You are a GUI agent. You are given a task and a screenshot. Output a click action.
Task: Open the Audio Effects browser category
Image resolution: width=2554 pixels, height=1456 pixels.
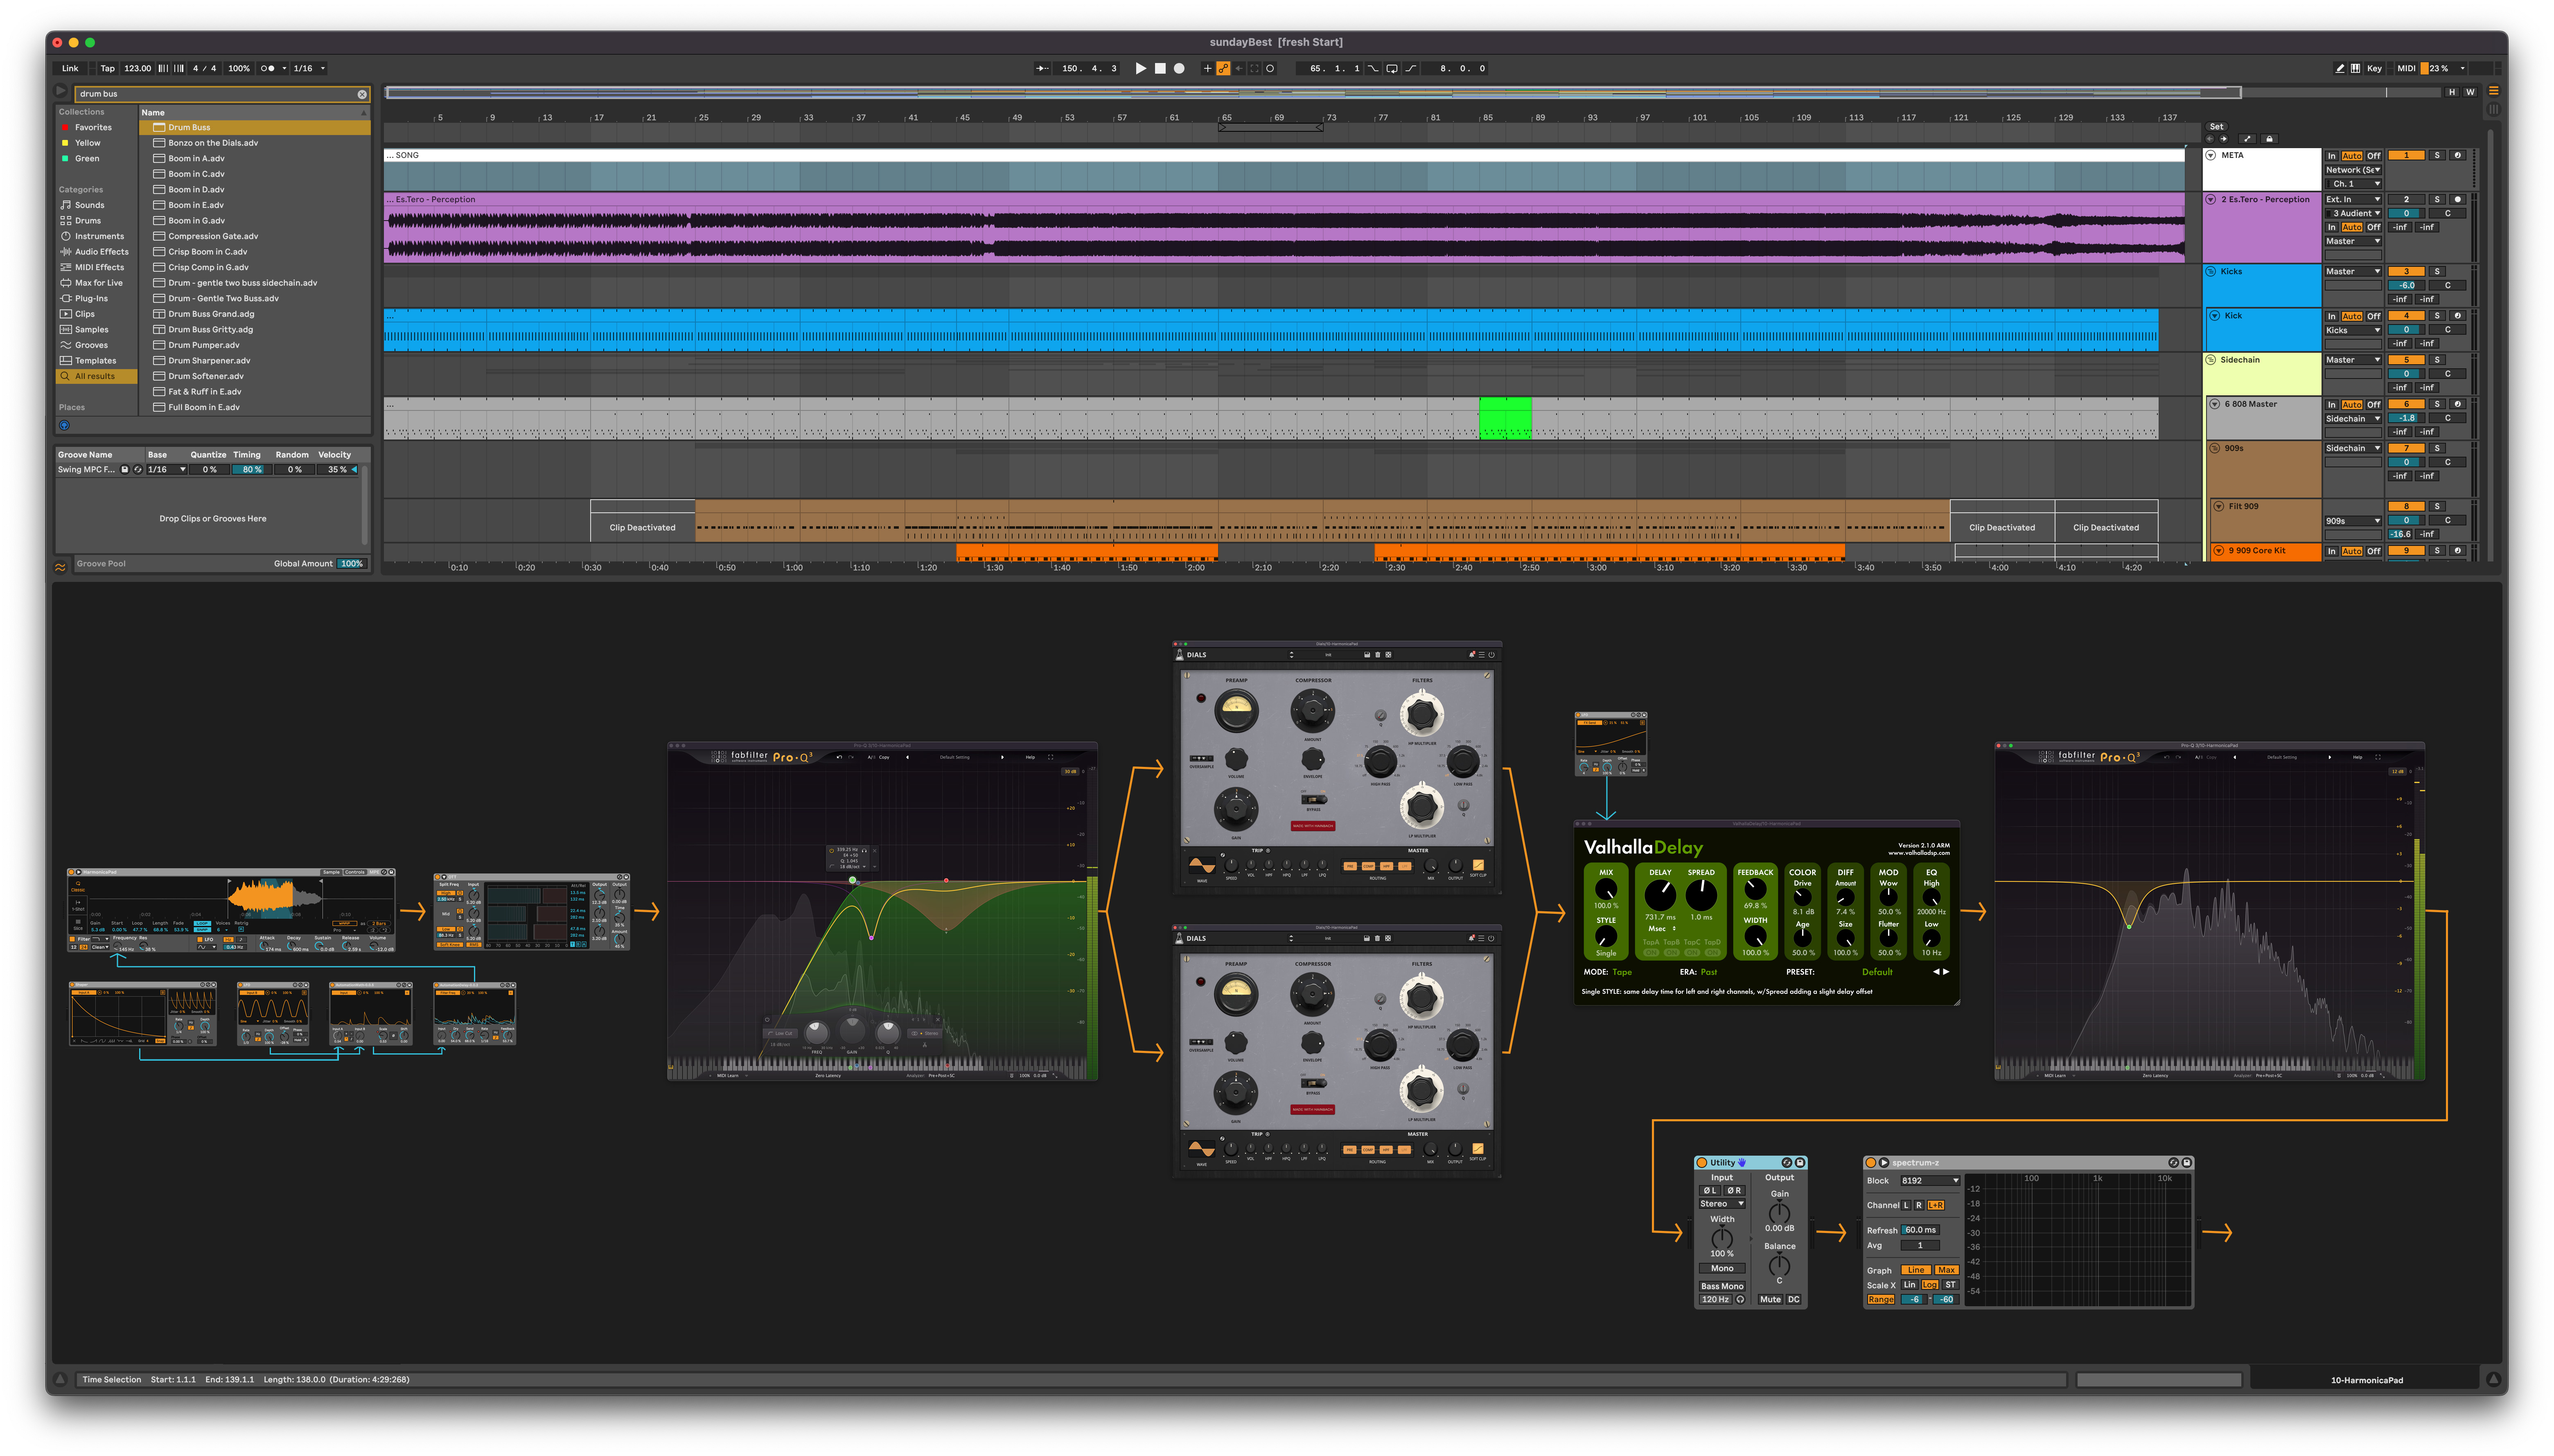[101, 252]
